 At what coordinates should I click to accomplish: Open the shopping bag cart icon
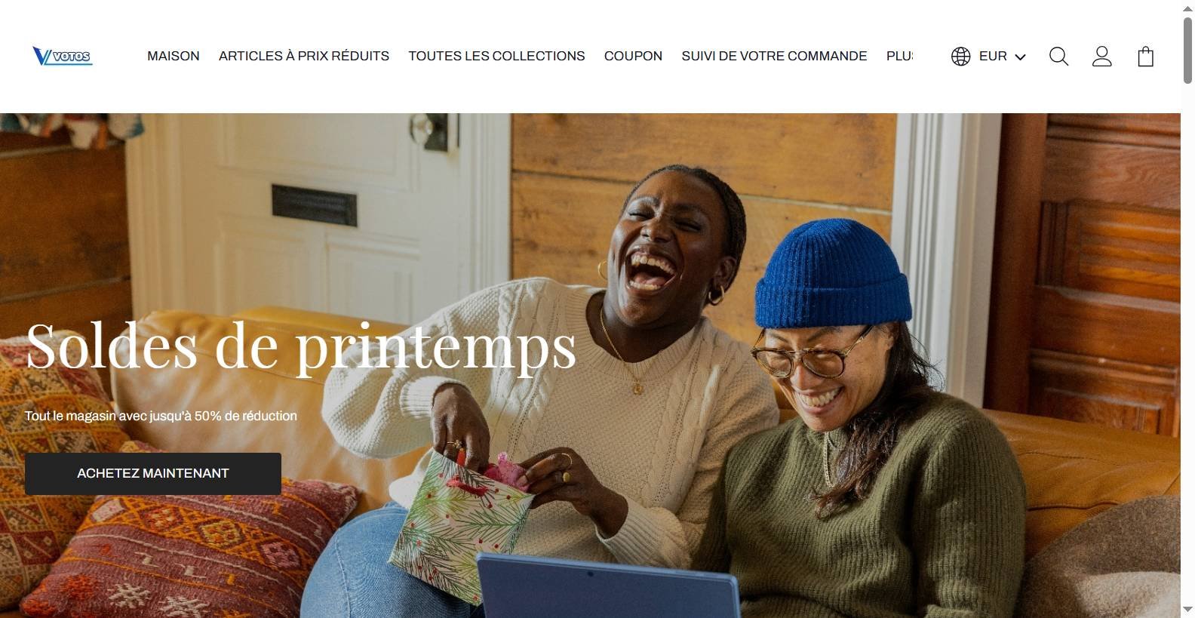click(x=1145, y=57)
